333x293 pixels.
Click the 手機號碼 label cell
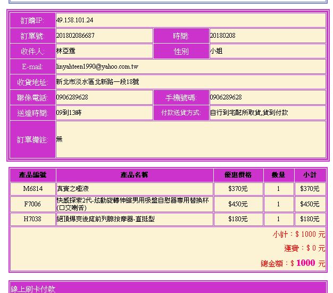tap(181, 98)
